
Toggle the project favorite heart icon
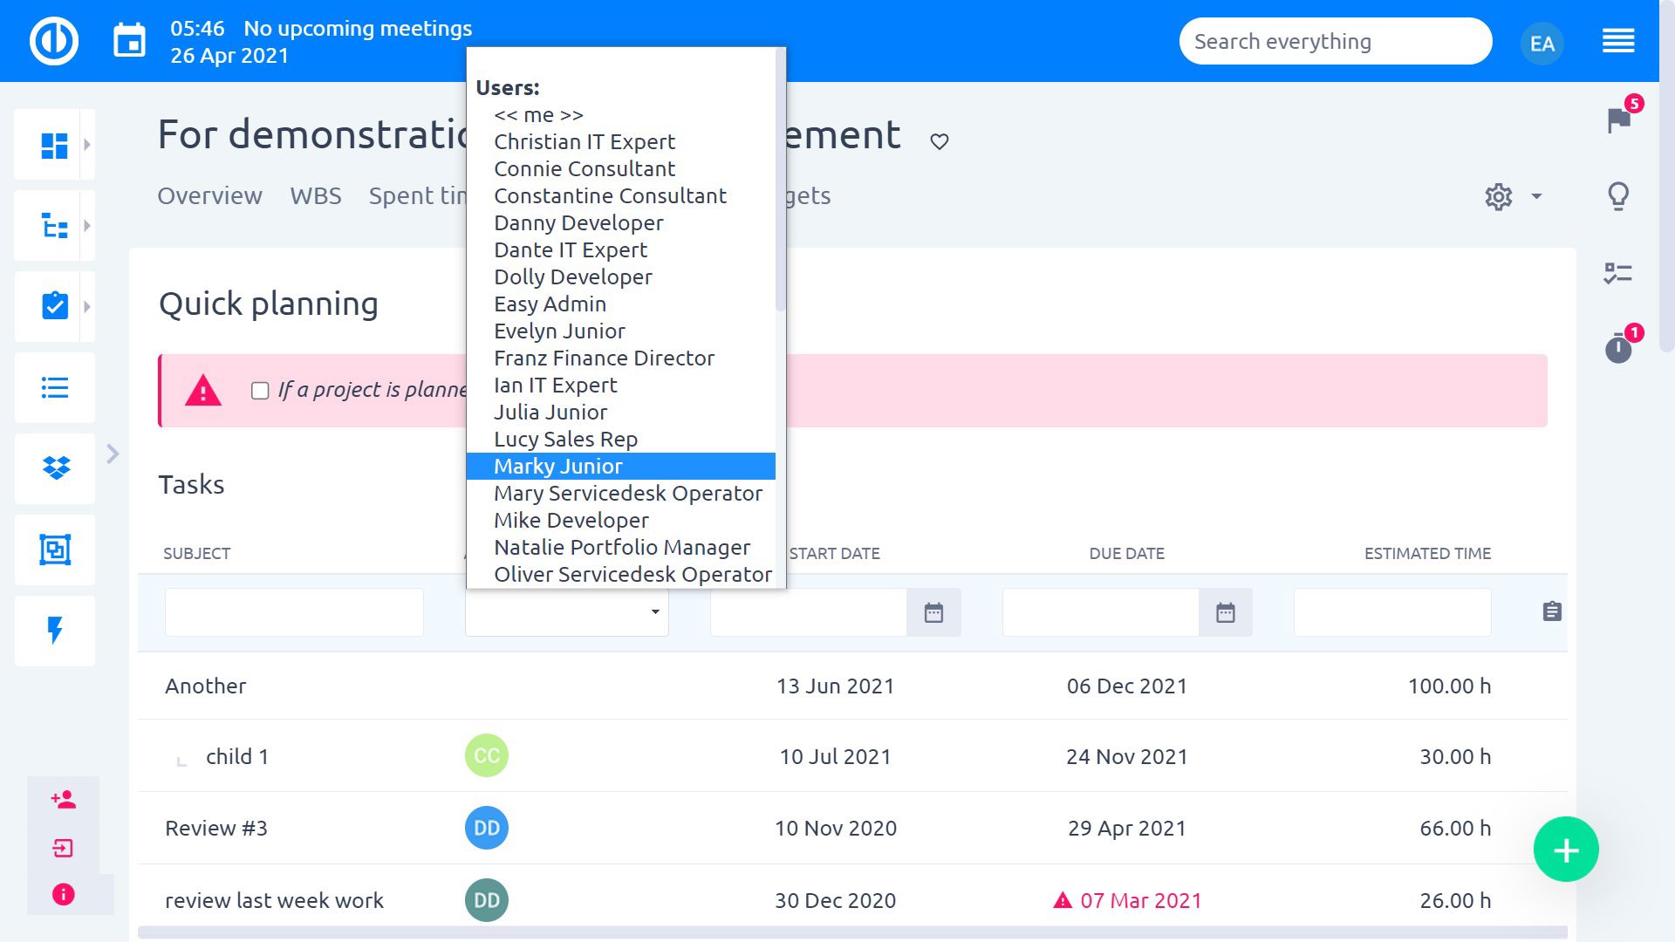[x=940, y=141]
